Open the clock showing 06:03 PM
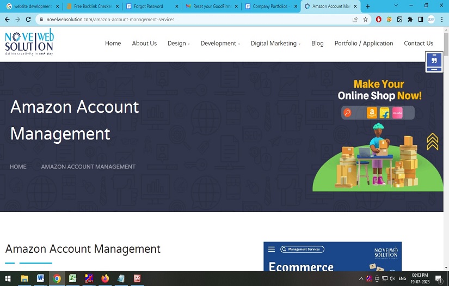The width and height of the screenshot is (449, 286). click(420, 278)
